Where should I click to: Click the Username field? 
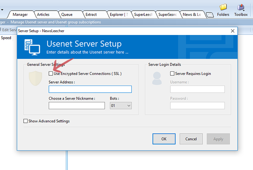click(197, 89)
